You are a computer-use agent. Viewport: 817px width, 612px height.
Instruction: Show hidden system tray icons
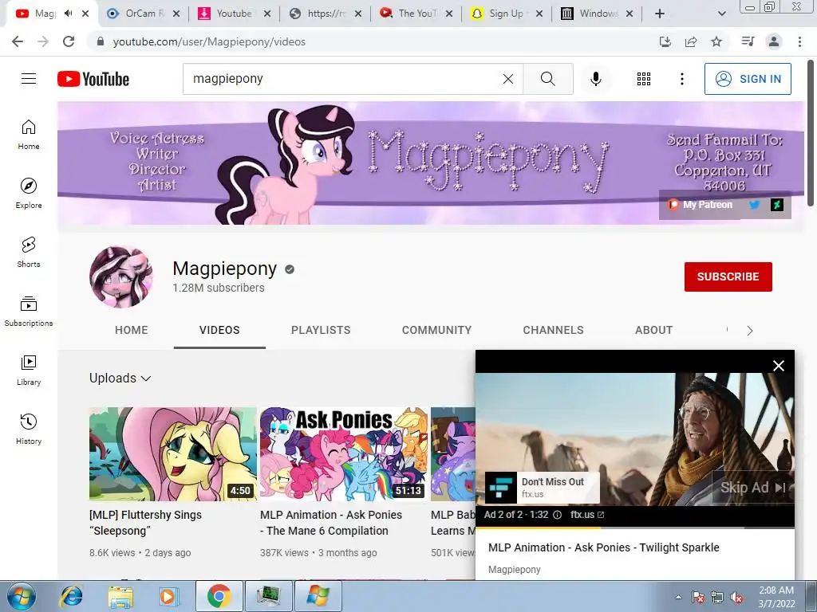(x=678, y=597)
